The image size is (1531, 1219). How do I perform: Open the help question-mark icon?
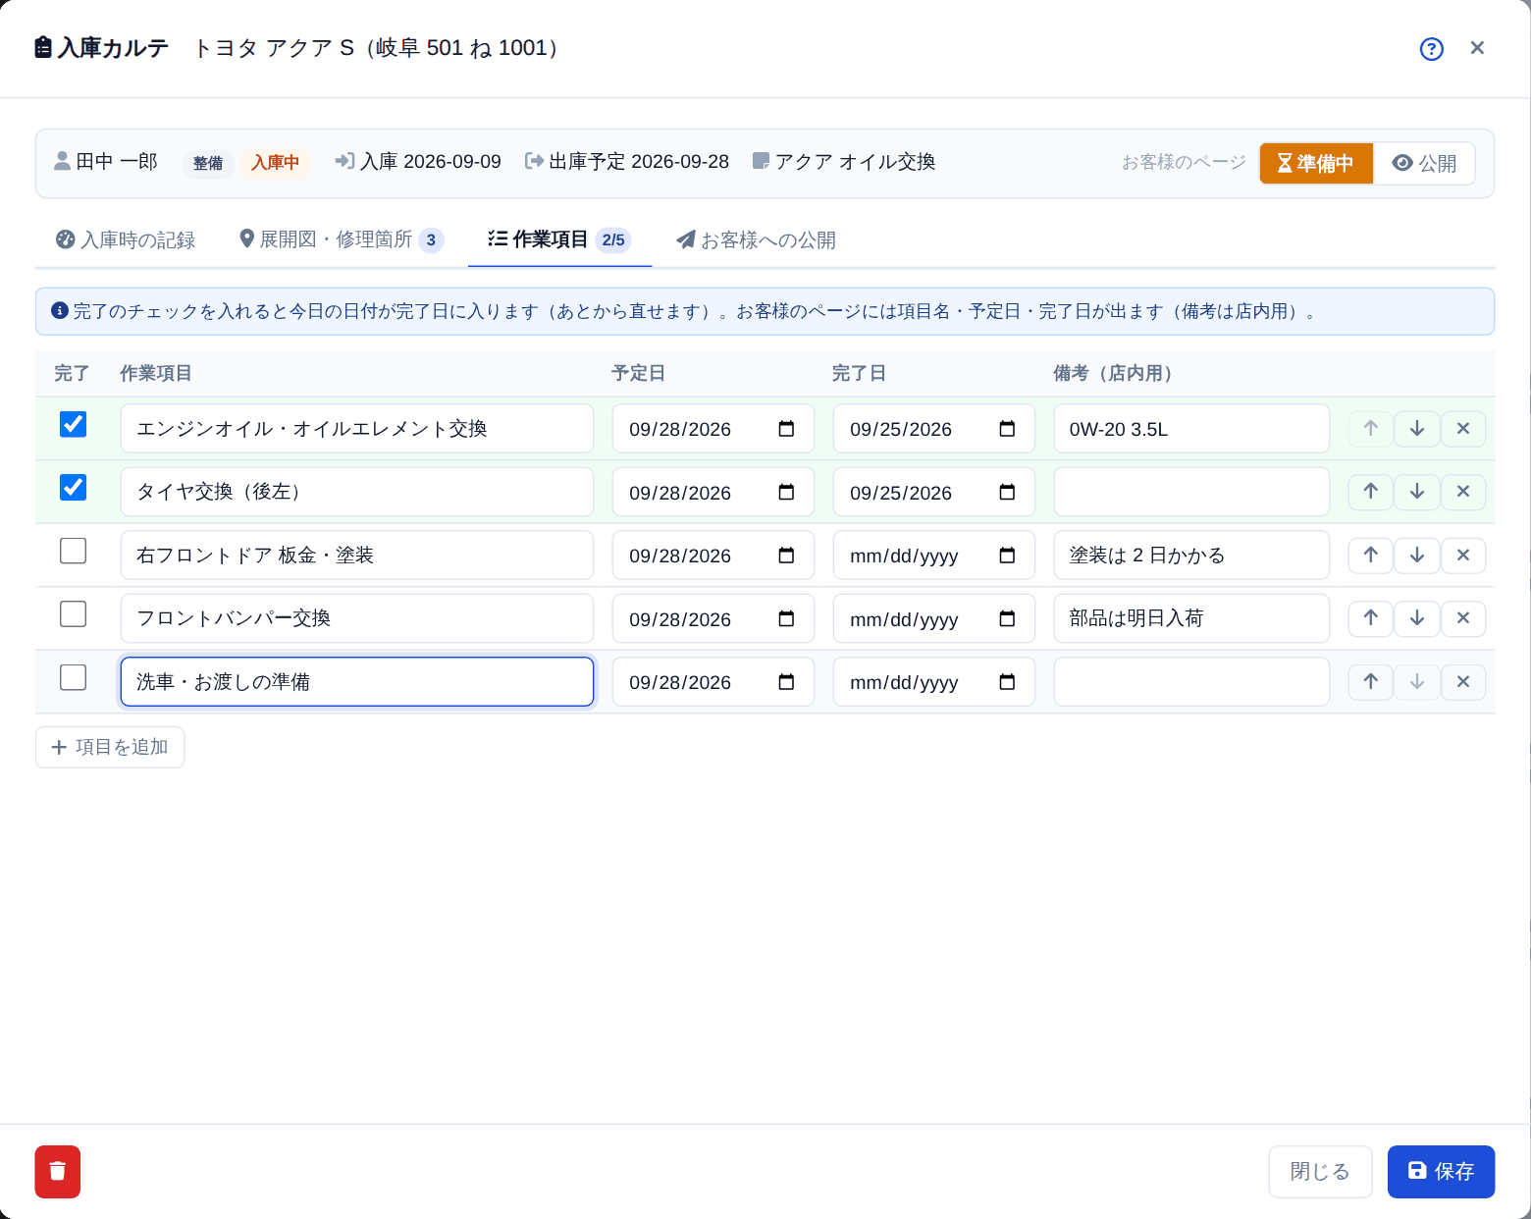tap(1432, 49)
